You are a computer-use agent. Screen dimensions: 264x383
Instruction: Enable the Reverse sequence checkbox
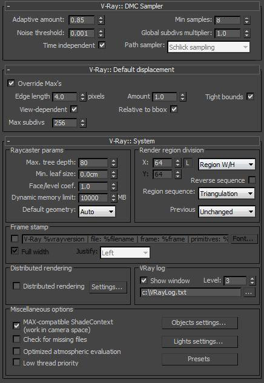pyautogui.click(x=252, y=180)
